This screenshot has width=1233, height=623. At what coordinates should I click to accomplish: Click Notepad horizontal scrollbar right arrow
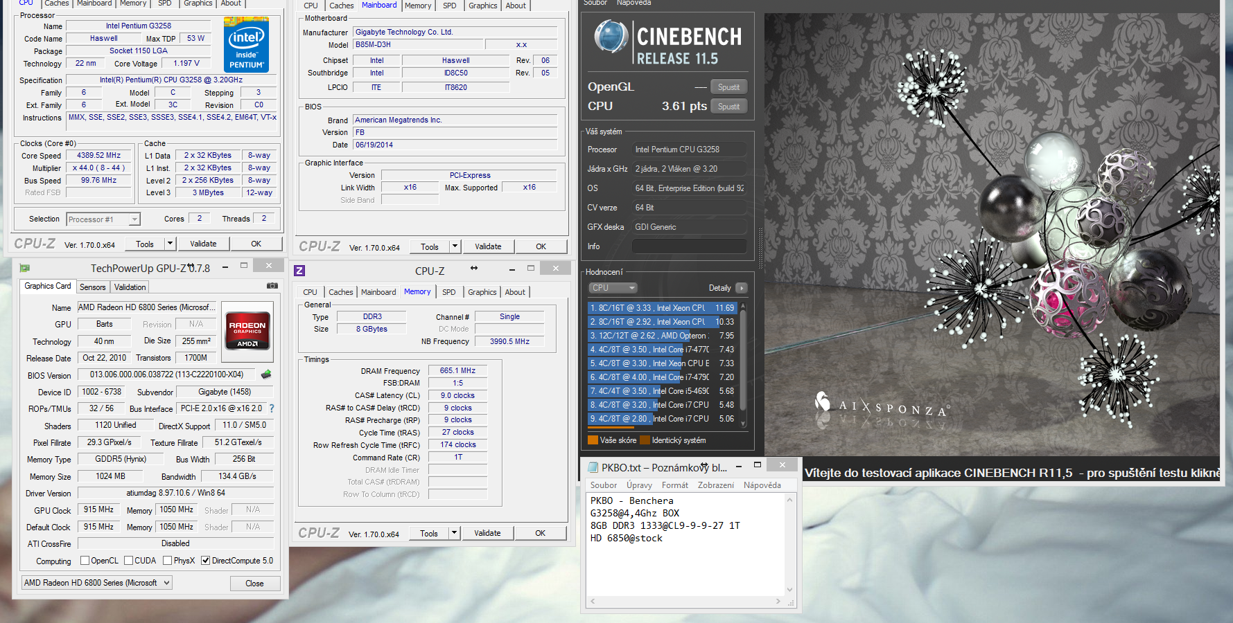point(779,602)
